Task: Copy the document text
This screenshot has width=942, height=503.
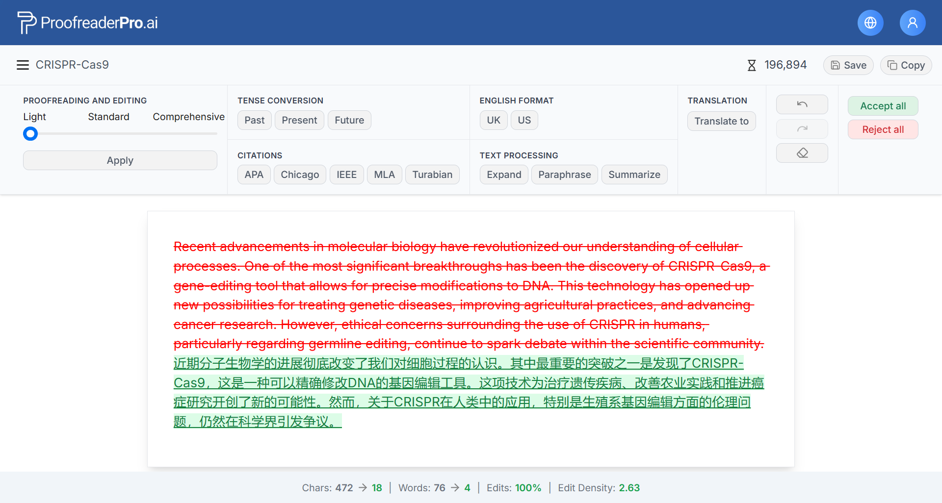Action: coord(906,65)
